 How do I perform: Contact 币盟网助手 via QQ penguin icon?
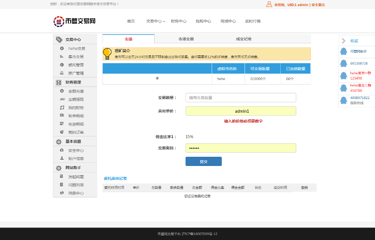point(344,51)
